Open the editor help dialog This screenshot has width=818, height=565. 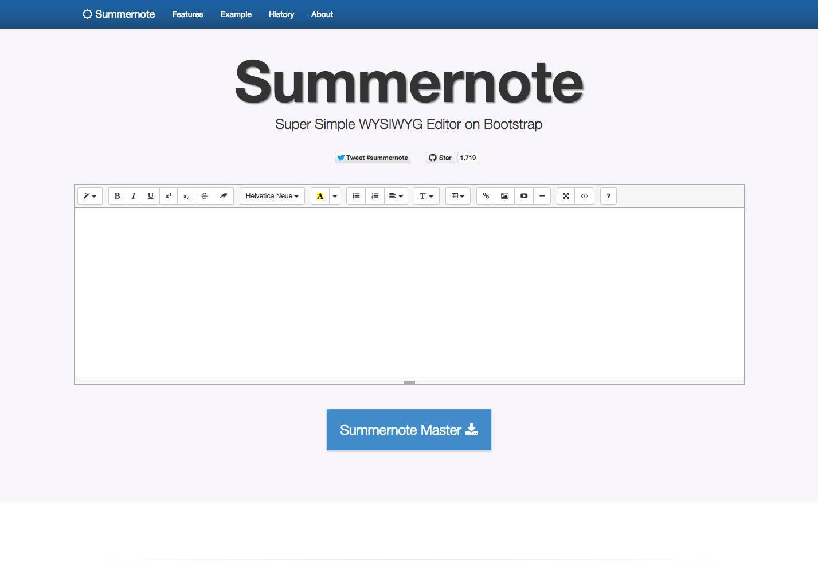609,196
